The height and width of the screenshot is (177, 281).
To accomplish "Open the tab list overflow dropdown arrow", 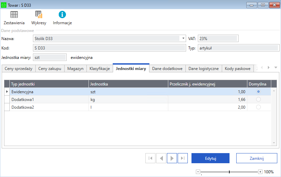I will [276, 68].
